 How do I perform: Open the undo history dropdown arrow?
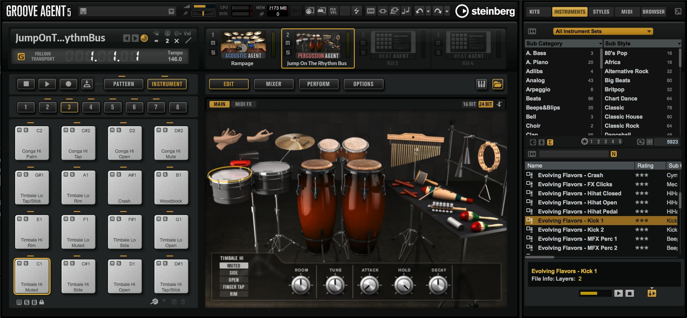pos(428,11)
